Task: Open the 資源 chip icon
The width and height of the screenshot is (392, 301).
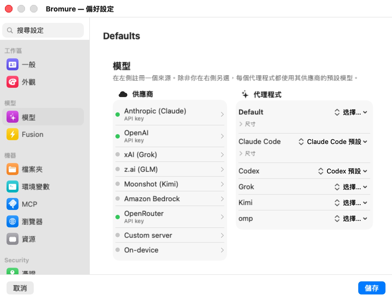Action: (13, 239)
